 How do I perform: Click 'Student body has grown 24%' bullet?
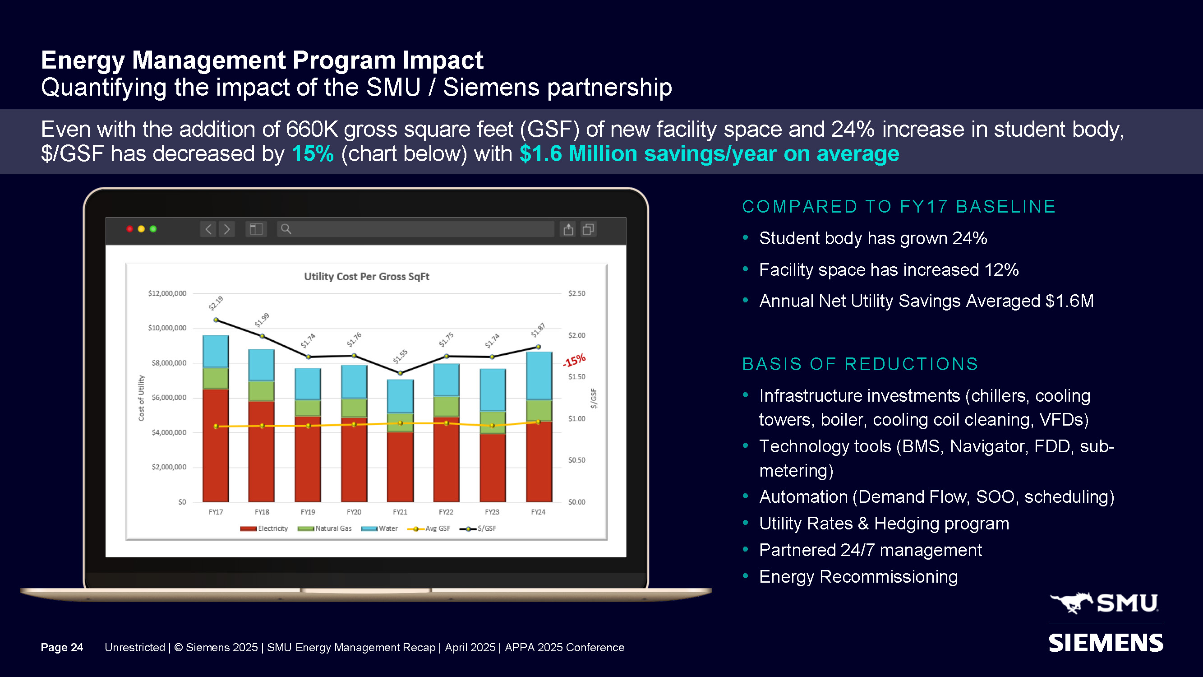(873, 238)
